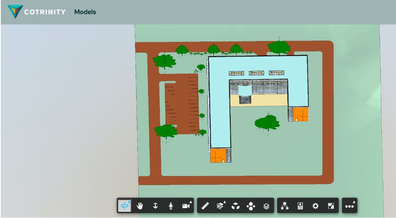Open the Properties panel icon
This screenshot has width=396, height=218.
tap(300, 206)
